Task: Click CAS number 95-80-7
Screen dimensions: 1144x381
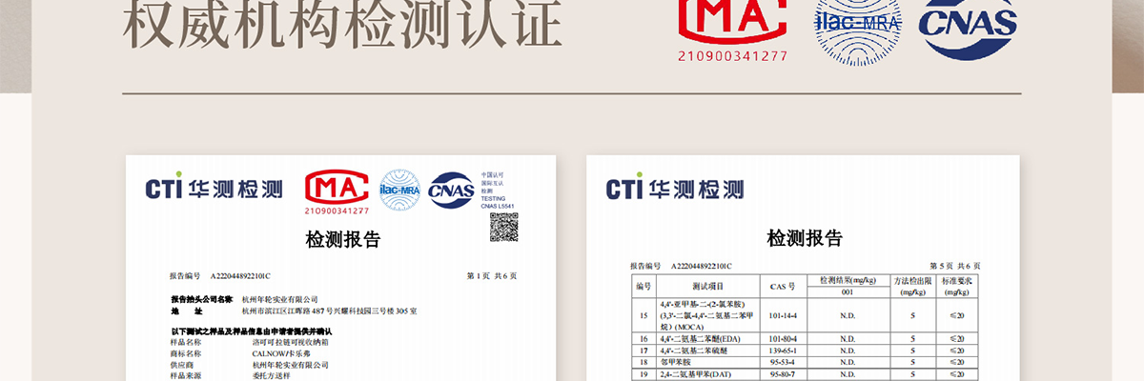Action: pos(783,375)
